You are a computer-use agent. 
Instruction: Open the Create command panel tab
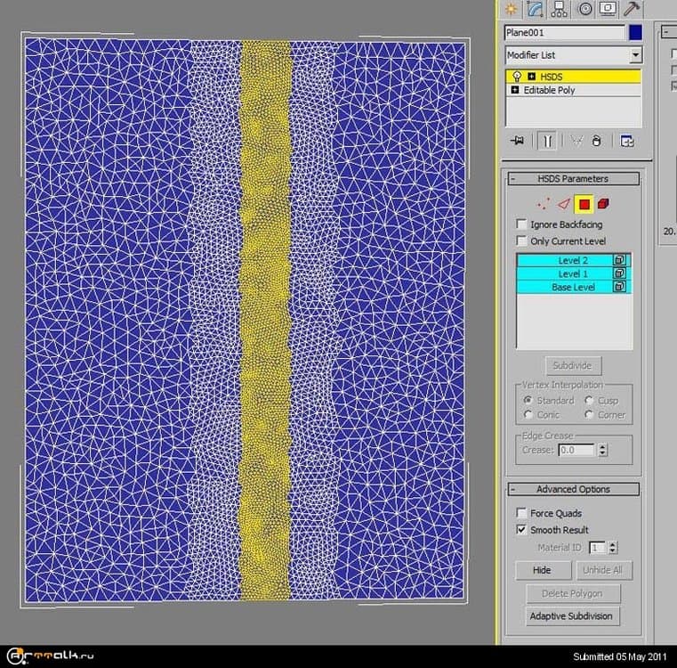pyautogui.click(x=512, y=9)
